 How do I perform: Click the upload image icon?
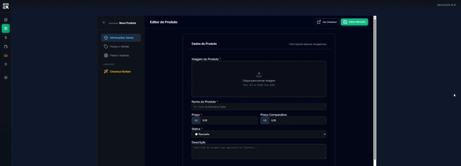click(x=259, y=75)
